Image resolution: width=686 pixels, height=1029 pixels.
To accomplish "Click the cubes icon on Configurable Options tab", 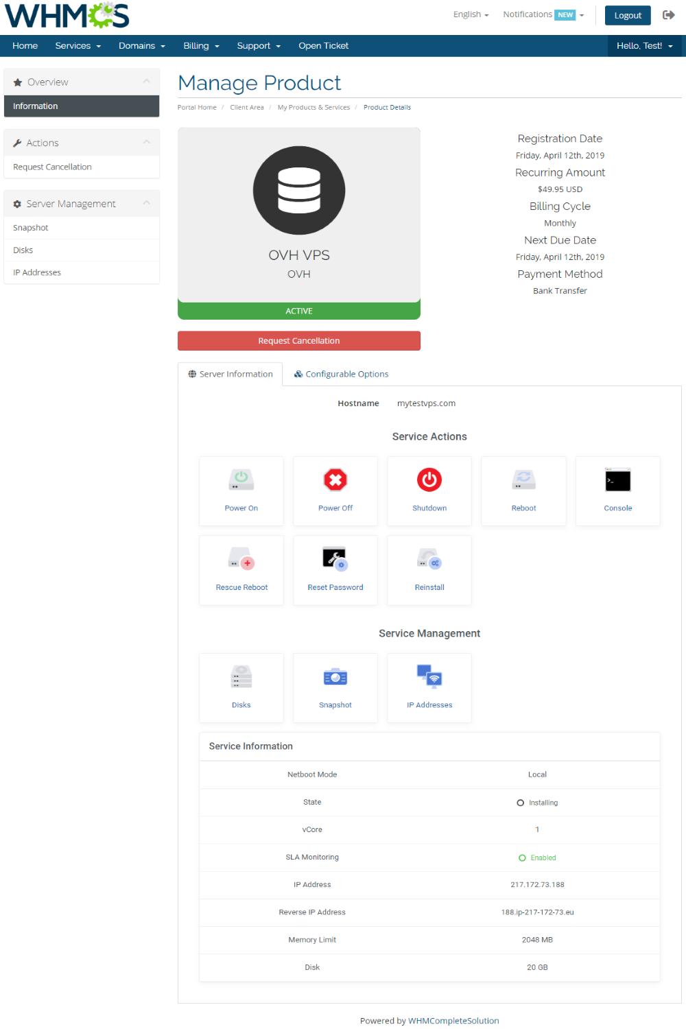I will click(298, 374).
